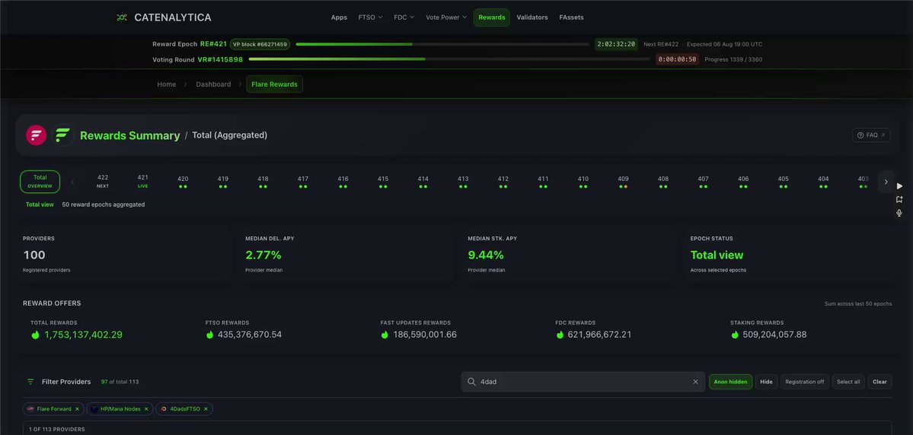Click the left chevron of epoch list
Viewport: 913px width, 435px height.
pos(73,182)
